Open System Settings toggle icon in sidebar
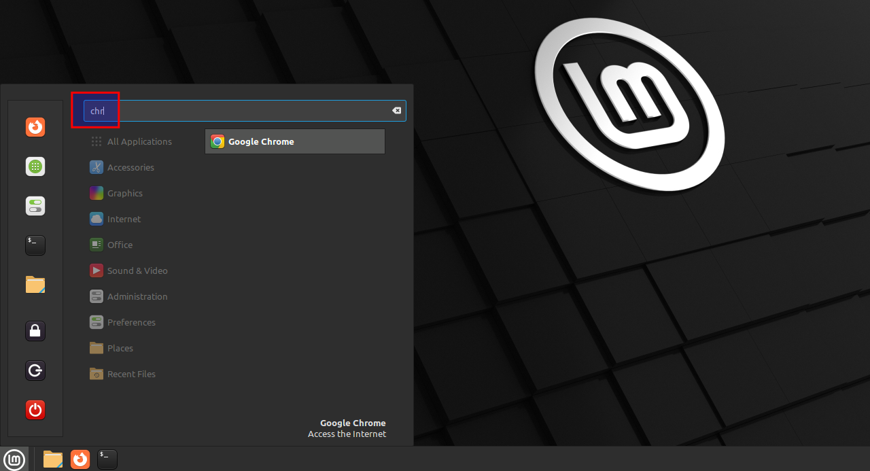870x471 pixels. 35,206
